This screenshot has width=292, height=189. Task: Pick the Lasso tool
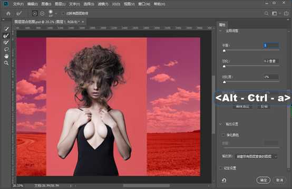6,49
